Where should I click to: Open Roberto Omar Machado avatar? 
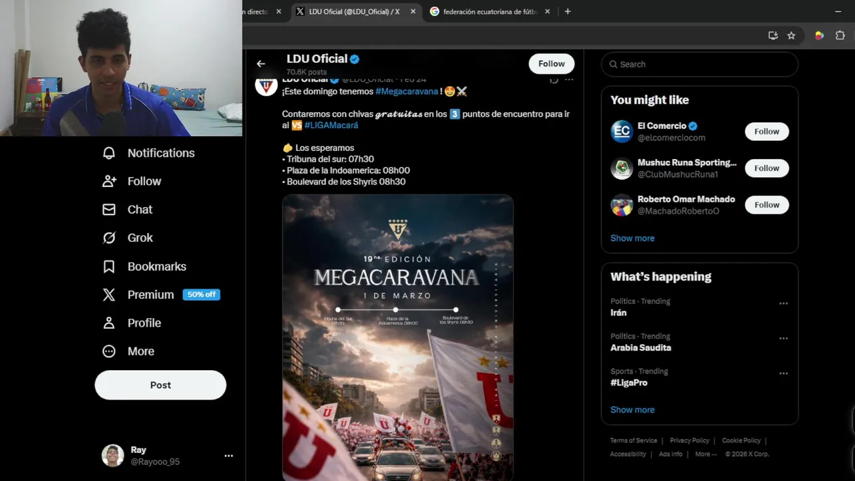click(x=622, y=205)
